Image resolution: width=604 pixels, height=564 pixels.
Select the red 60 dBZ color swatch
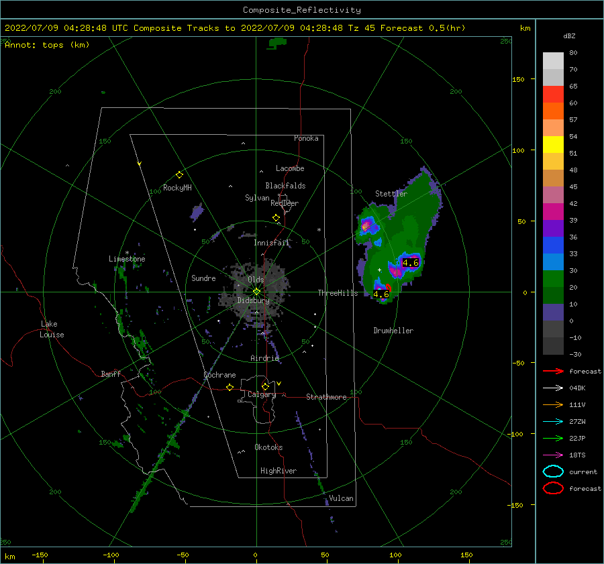(x=553, y=95)
